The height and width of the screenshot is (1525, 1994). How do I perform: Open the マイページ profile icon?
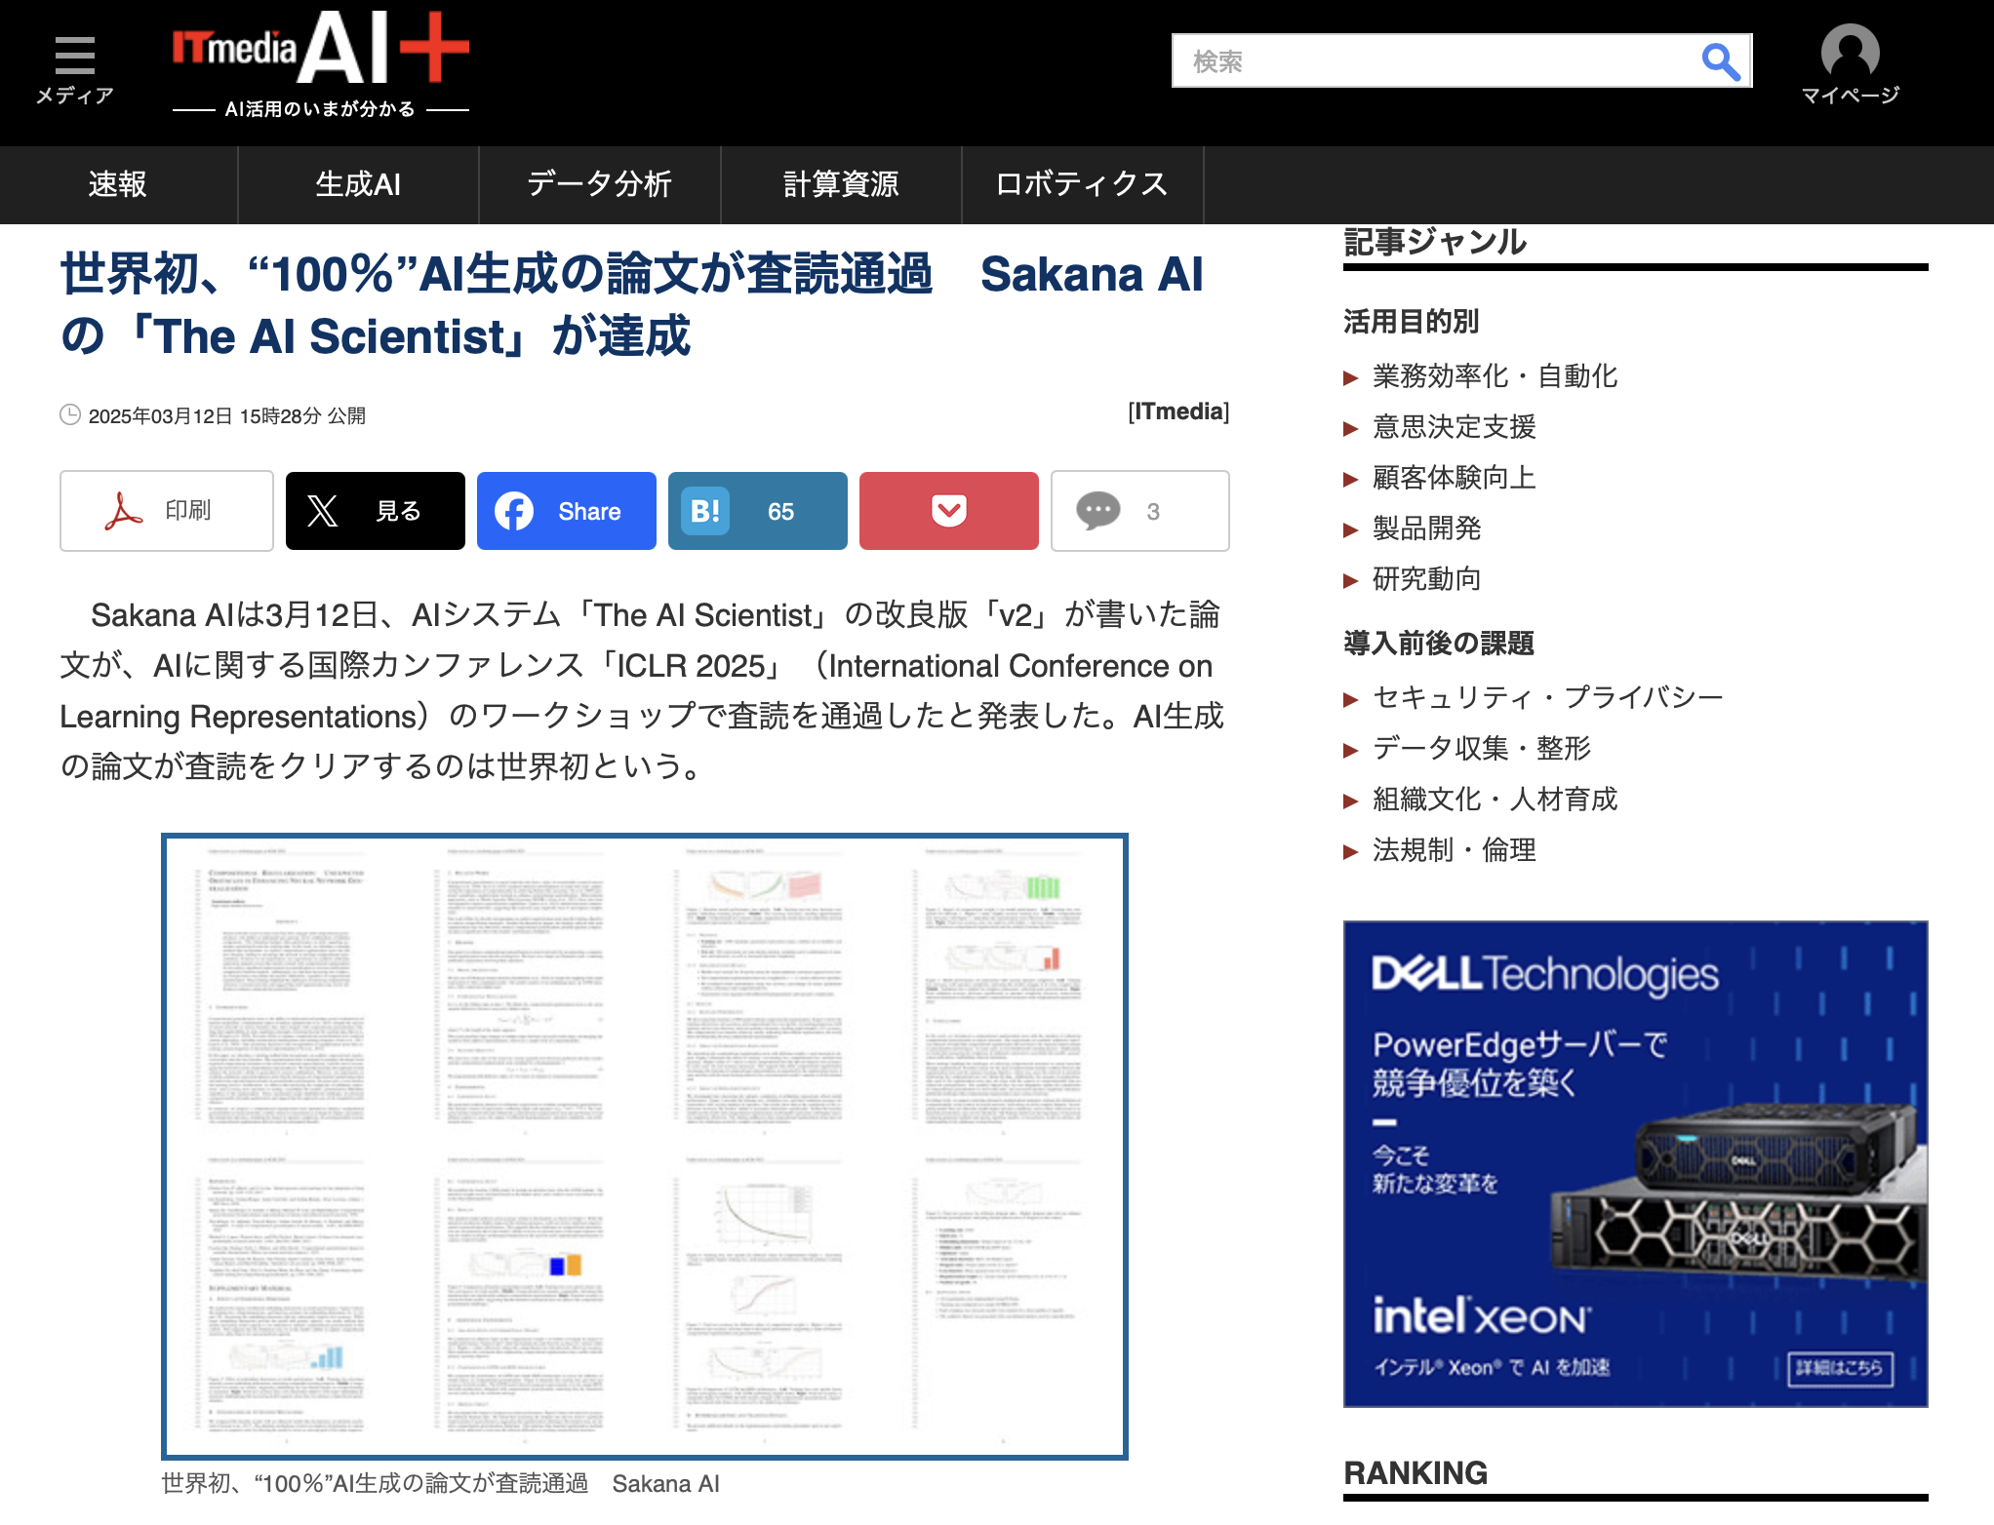click(1850, 64)
